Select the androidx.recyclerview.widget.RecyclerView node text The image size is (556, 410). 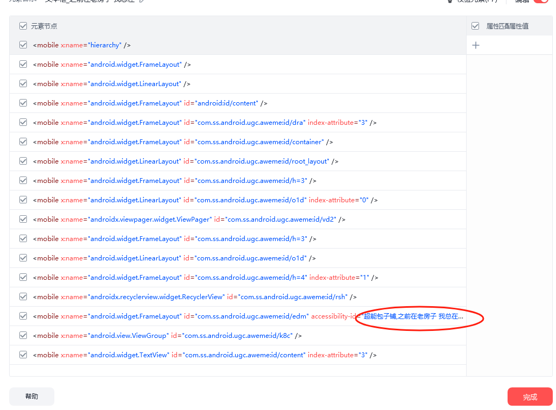(x=195, y=297)
